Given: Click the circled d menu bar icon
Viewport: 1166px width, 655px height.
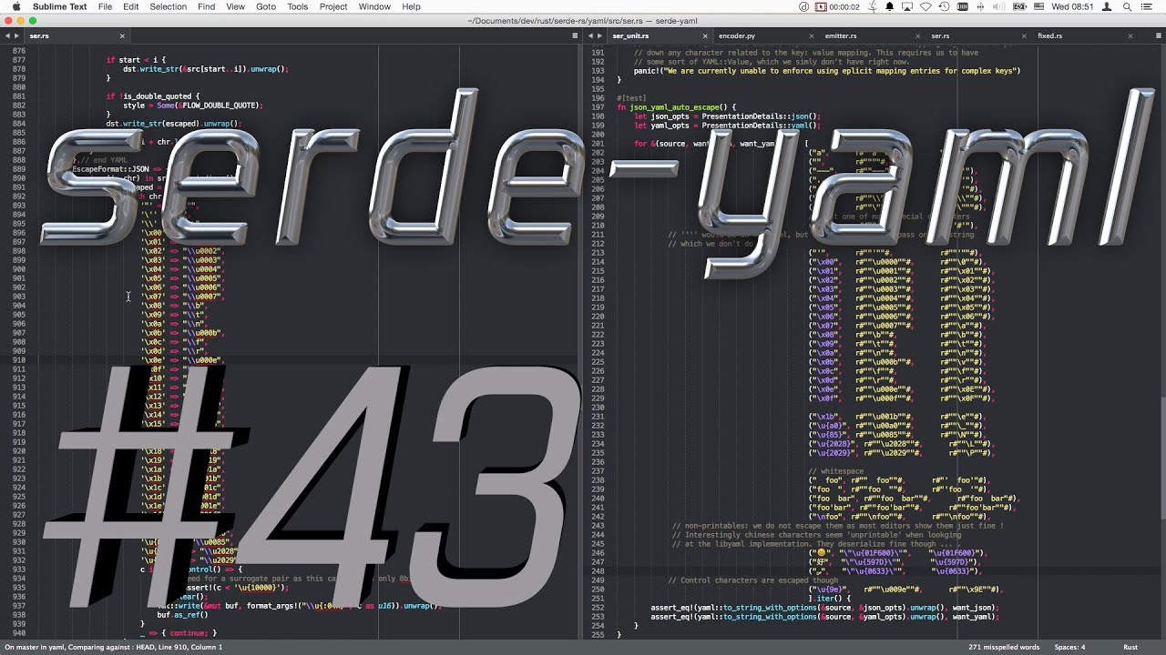Looking at the screenshot, I should click(x=803, y=6).
